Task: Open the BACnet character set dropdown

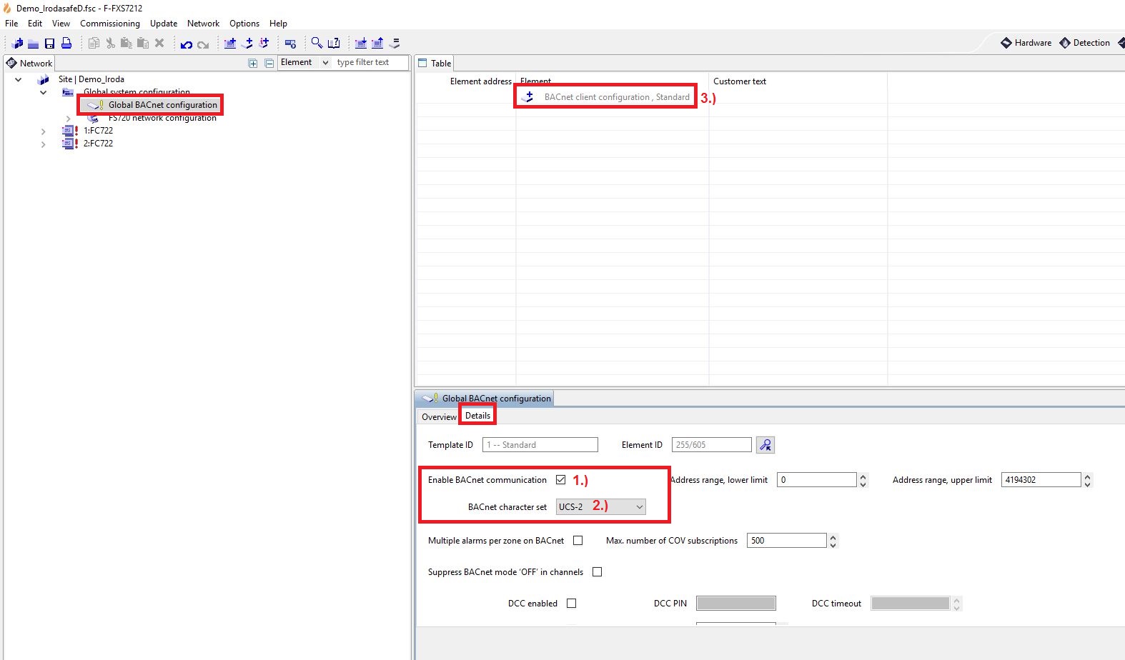Action: coord(639,507)
